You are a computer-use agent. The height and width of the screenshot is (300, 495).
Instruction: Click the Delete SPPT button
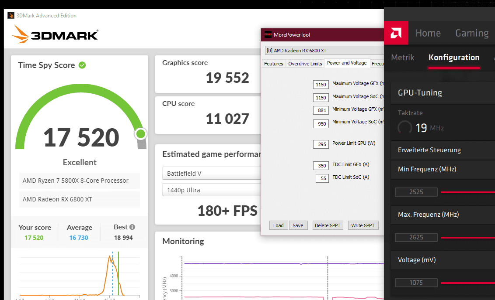328,225
